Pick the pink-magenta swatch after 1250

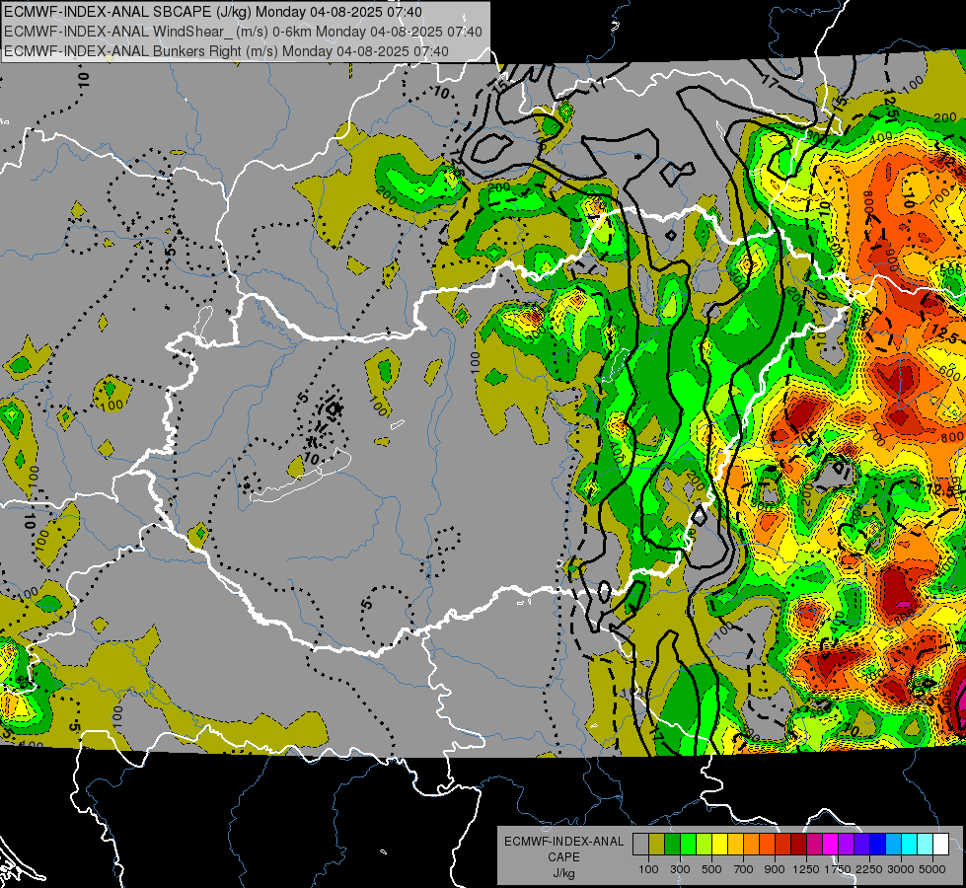[814, 844]
